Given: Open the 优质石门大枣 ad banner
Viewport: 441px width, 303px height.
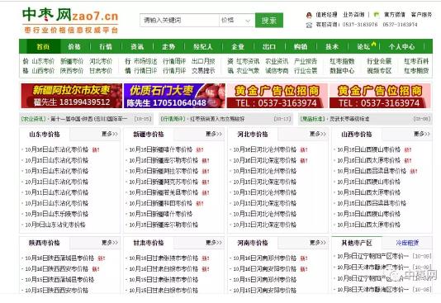Looking at the screenshot, I should 174,96.
